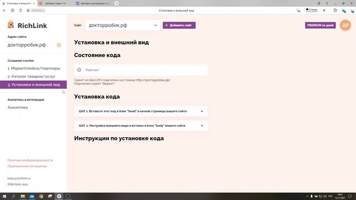
Task: Click the RichLink shopping bag logo
Action: [11, 24]
